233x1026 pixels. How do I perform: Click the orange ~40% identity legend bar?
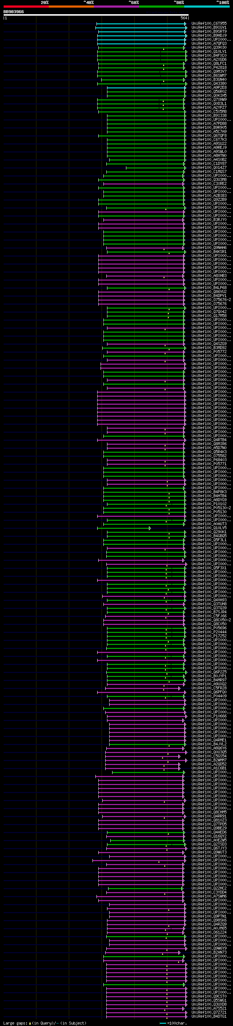tap(71, 7)
